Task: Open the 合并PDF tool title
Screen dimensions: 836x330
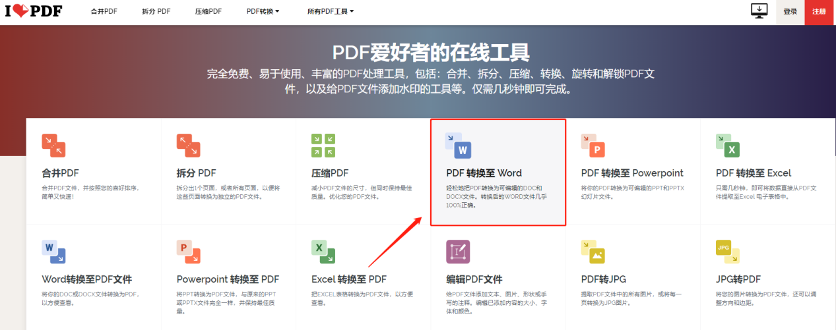Action: pos(61,173)
